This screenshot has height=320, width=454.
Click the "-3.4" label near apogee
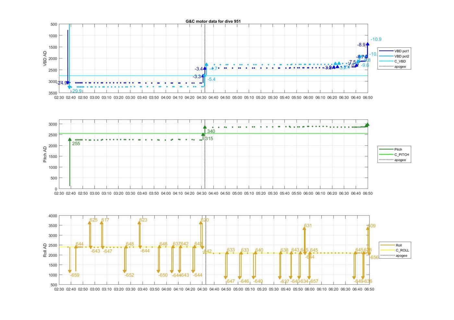pyautogui.click(x=198, y=69)
